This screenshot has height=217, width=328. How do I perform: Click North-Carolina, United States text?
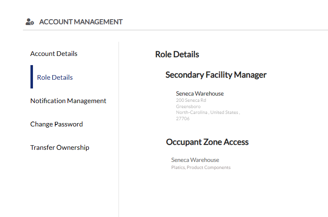coord(208,112)
